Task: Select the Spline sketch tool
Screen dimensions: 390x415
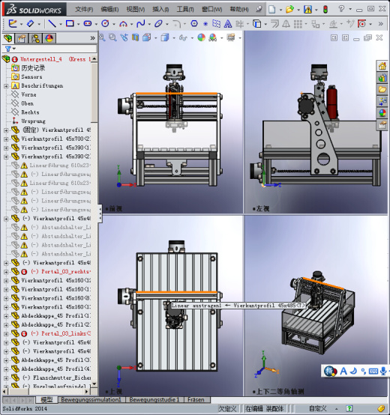Action: coord(141,24)
